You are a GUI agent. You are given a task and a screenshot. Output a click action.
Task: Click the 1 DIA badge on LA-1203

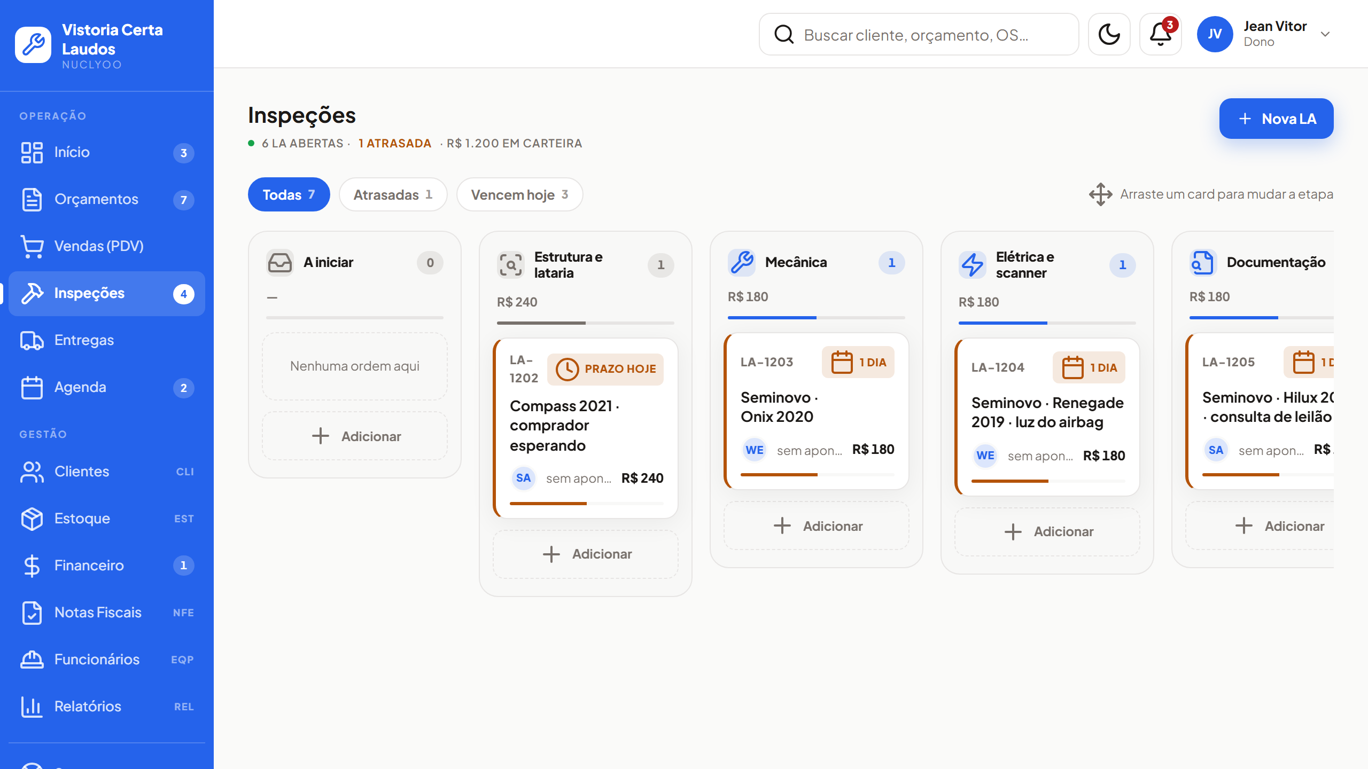pos(858,362)
